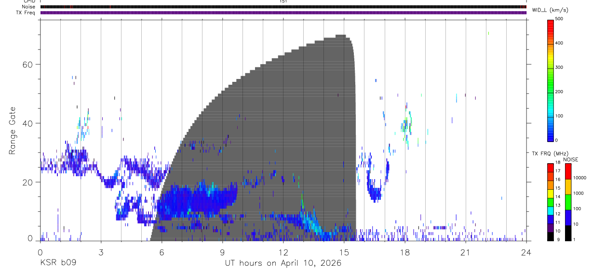This screenshot has width=592, height=273.
Task: Click the purple TX Freq strip at top
Action: pos(283,13)
